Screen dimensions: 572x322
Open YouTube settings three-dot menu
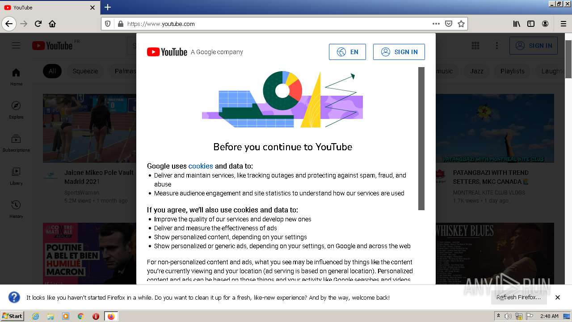497,46
